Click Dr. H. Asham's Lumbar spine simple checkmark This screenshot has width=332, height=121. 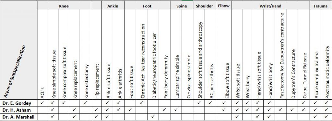176,109
